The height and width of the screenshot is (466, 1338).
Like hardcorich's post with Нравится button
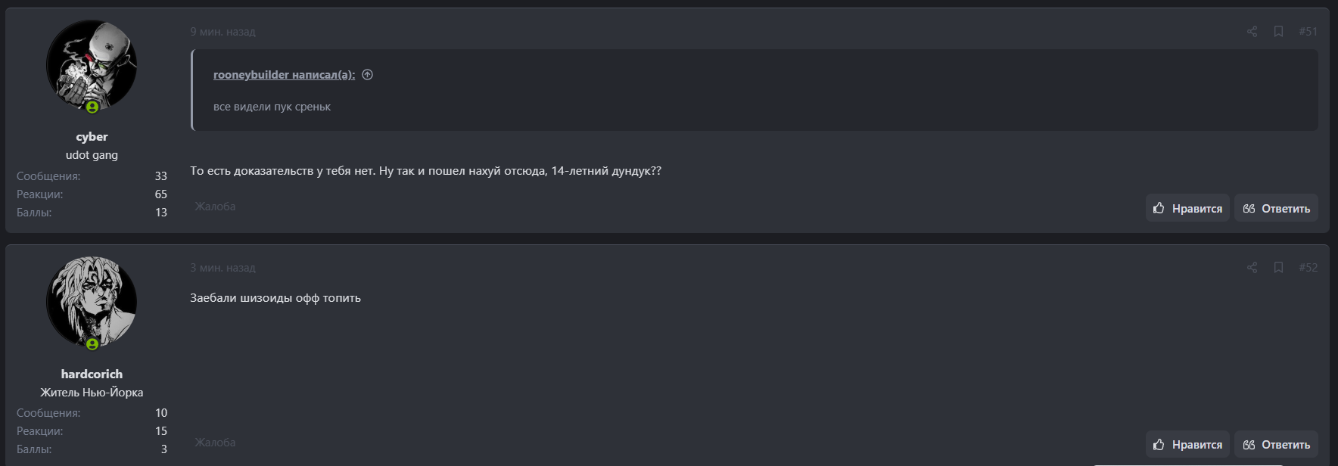tap(1187, 444)
